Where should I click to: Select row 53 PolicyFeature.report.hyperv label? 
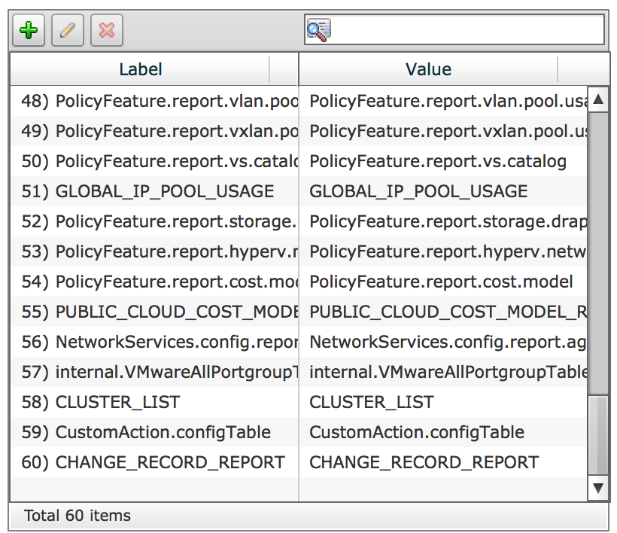[x=155, y=251]
